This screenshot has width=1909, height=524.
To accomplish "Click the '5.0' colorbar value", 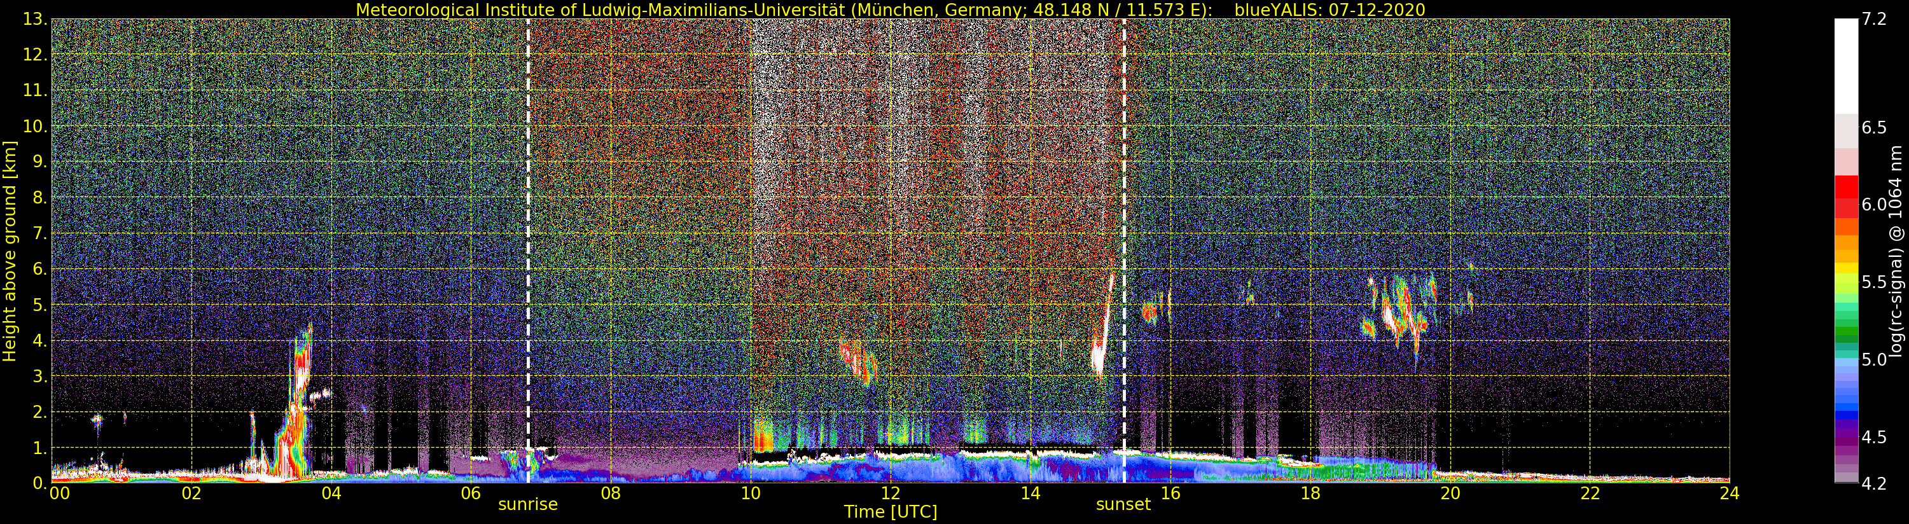I will (x=1874, y=359).
